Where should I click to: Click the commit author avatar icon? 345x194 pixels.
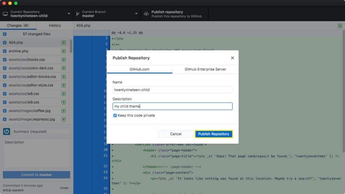6,132
